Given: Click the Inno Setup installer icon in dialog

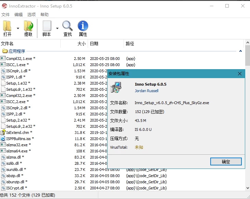Looking at the screenshot, I should [117, 88].
